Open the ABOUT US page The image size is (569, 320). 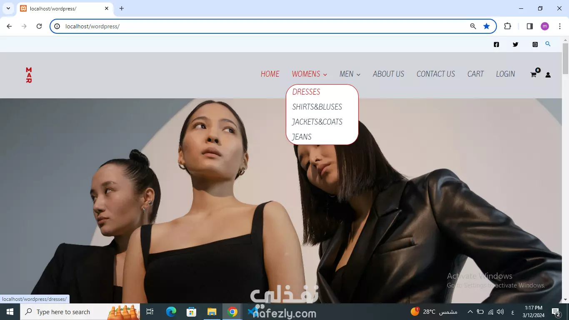tap(388, 74)
